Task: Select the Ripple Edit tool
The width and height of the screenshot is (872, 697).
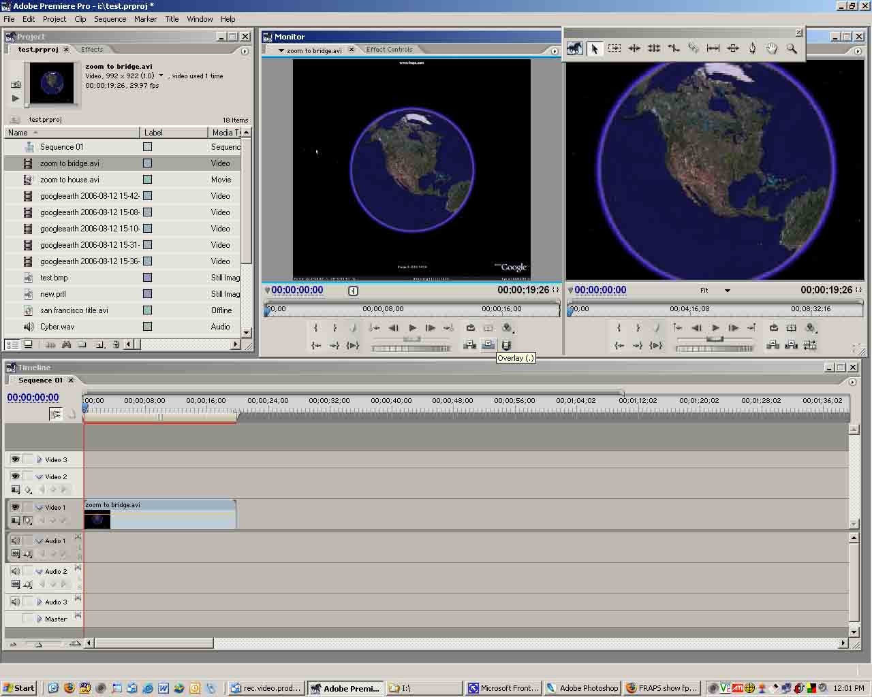Action: [x=634, y=48]
